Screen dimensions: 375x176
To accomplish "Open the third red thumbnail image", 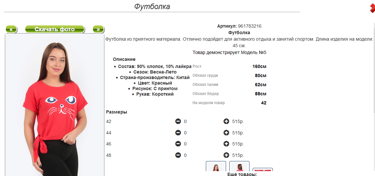I will click(262, 171).
